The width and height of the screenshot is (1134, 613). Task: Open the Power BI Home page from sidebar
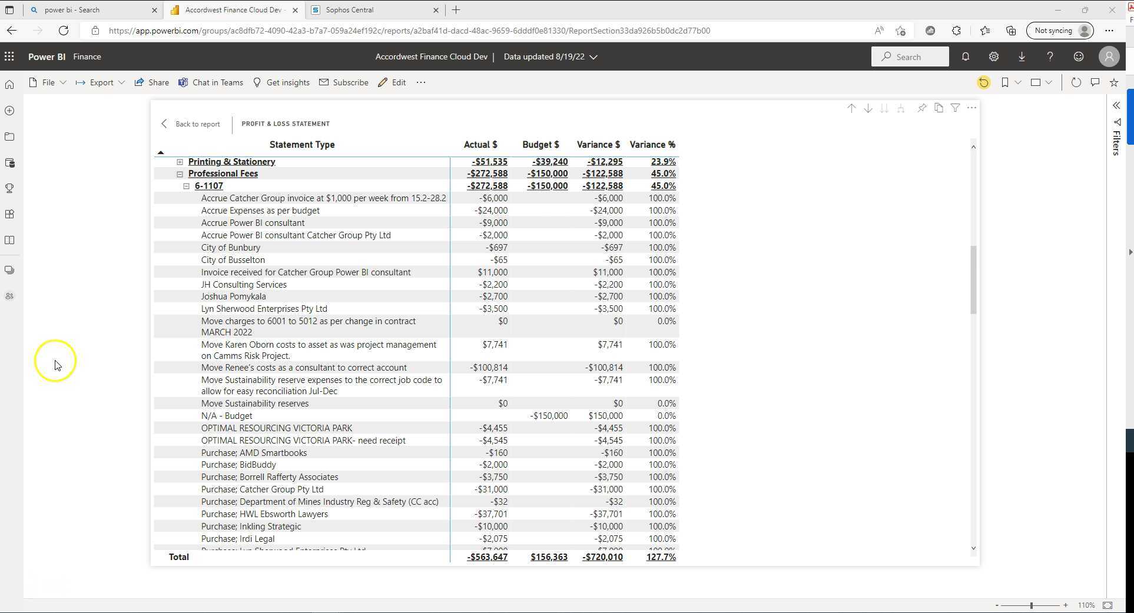9,84
